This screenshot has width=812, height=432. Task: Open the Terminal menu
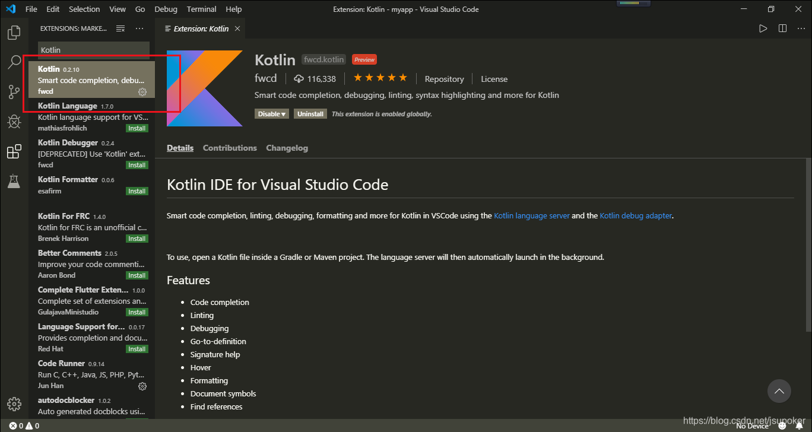point(201,9)
